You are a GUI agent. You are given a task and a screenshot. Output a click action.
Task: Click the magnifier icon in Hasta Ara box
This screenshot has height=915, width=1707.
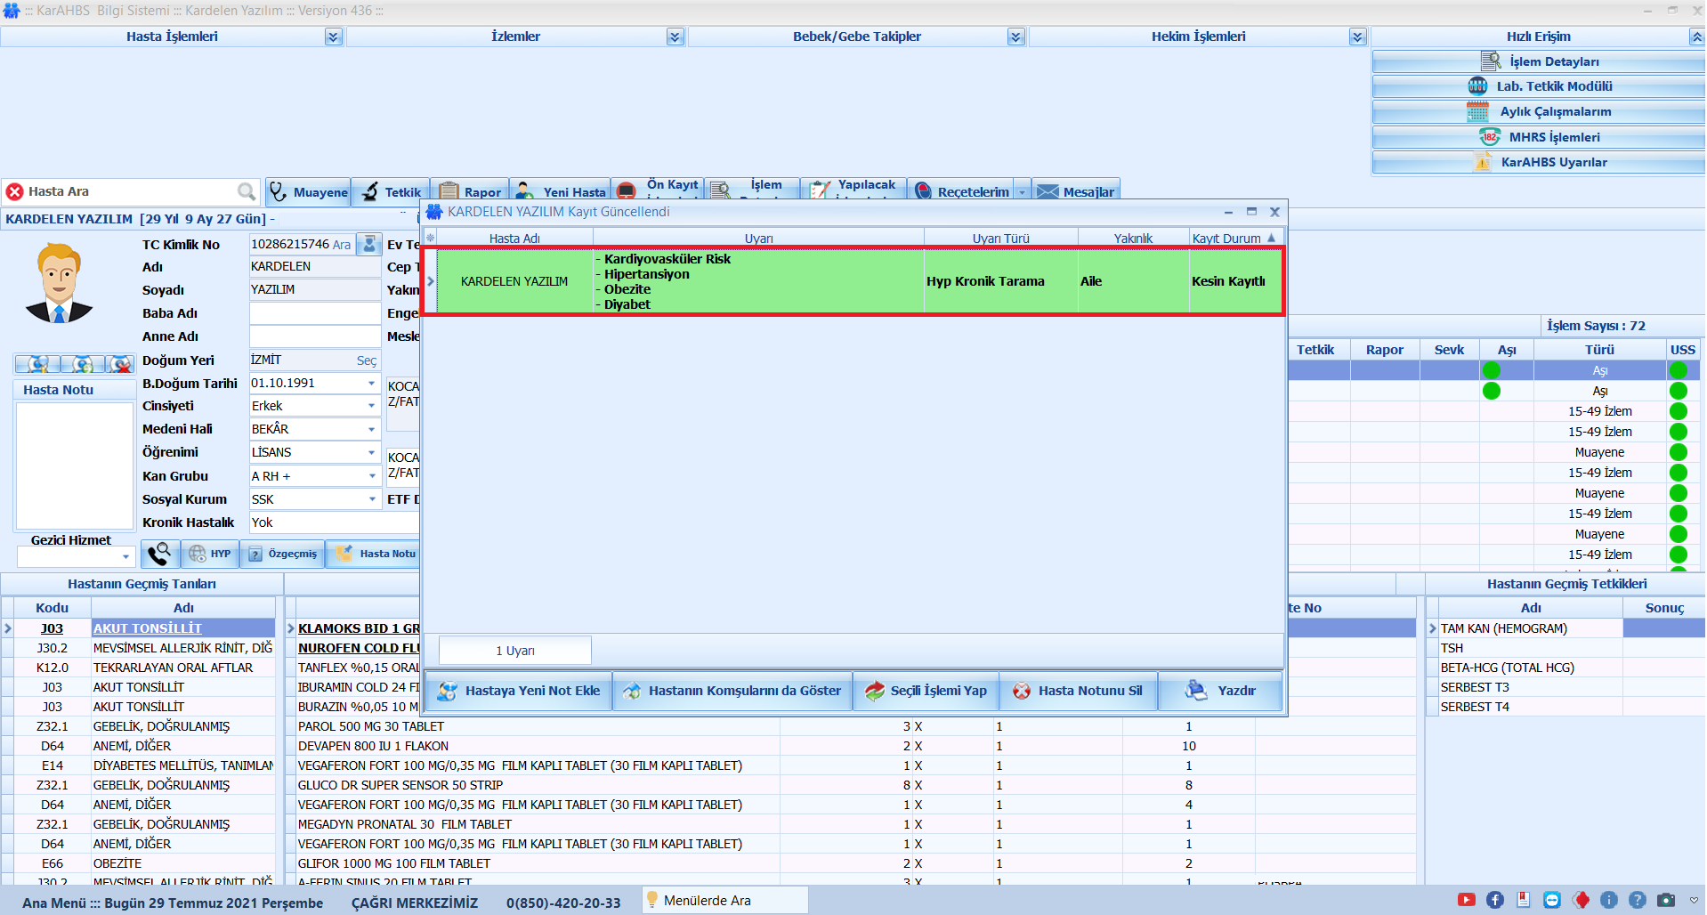[247, 191]
